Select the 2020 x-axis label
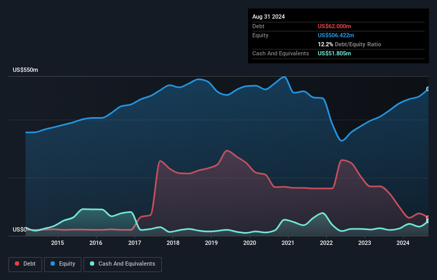This screenshot has height=280, width=437. [250, 243]
